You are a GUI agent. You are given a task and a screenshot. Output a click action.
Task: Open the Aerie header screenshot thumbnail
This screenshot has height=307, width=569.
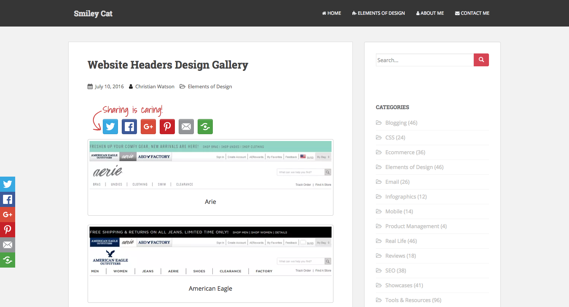pyautogui.click(x=211, y=165)
